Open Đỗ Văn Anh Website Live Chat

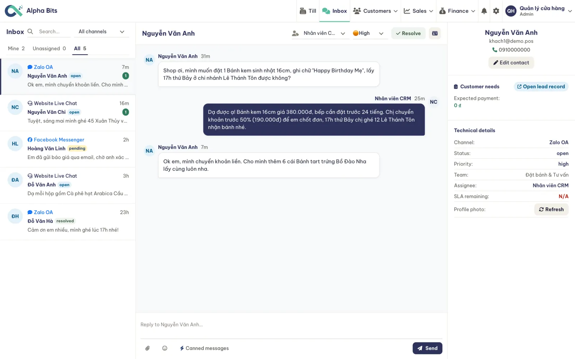(68, 185)
